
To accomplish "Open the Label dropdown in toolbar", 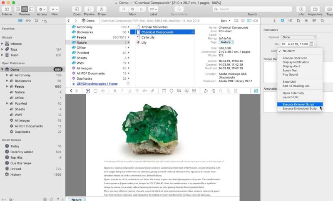I will click(153, 9).
